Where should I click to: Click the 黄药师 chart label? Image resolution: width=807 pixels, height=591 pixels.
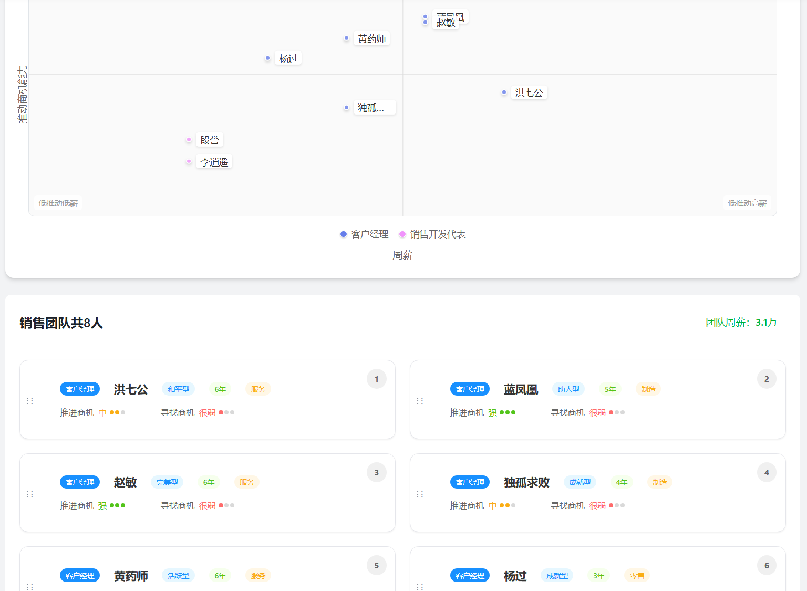371,38
